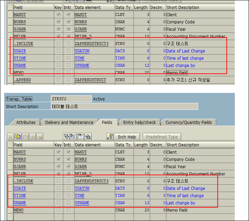Click UDATE field link in lower list
Viewport: 249px width, 221px height.
20,188
